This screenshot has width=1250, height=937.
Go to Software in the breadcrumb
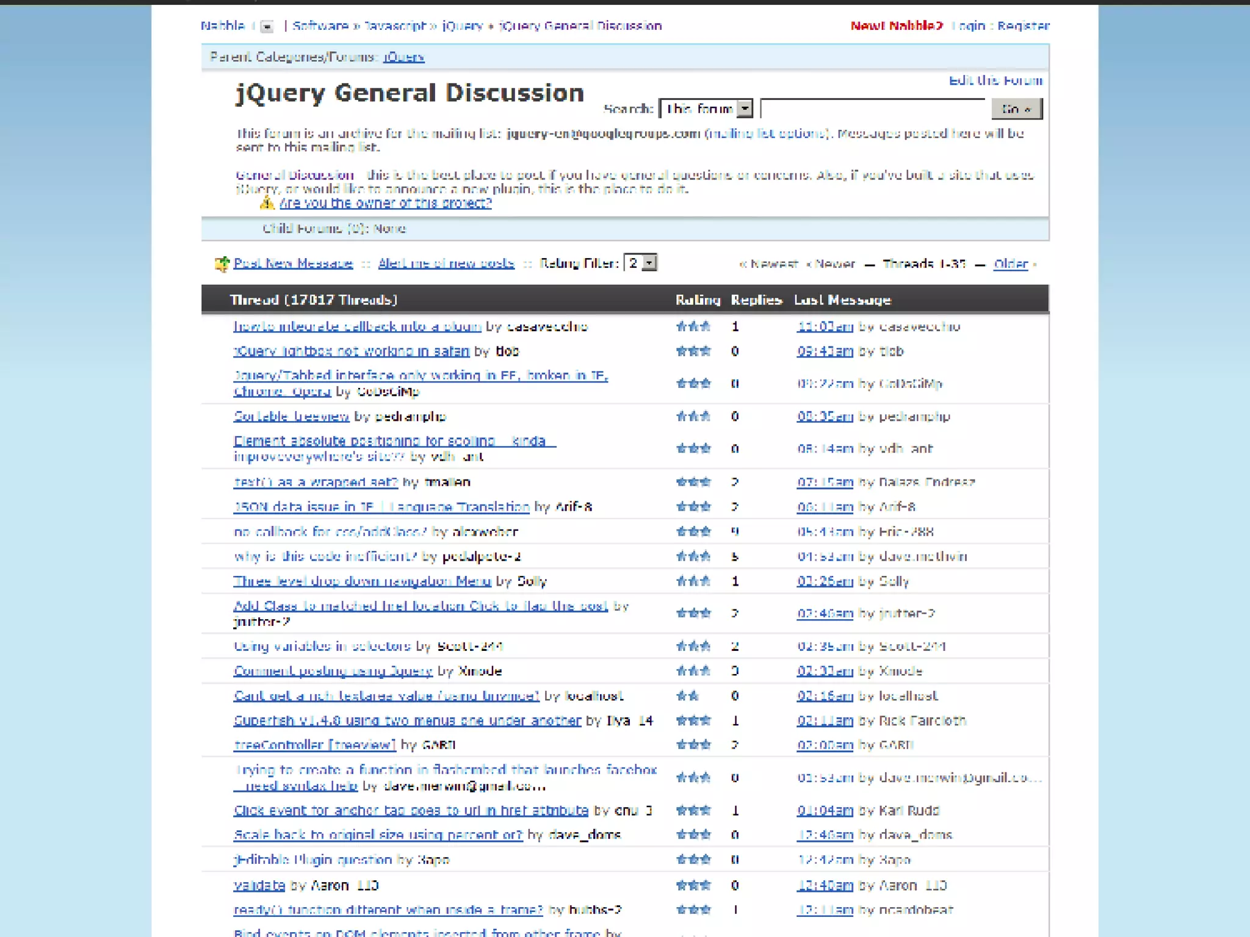pos(320,26)
